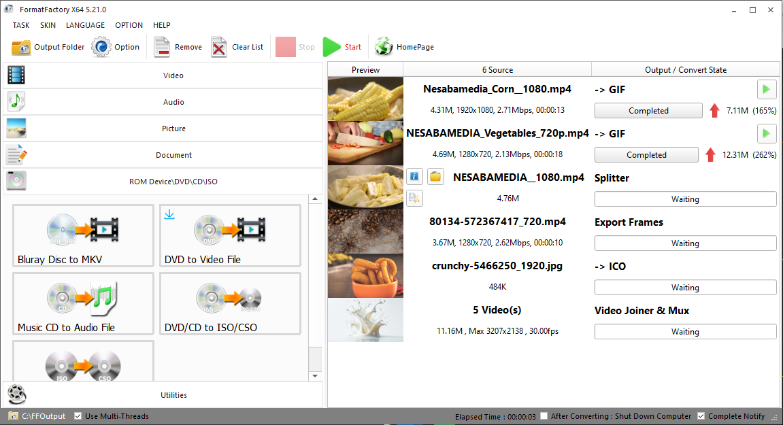Click the Option gear icon
This screenshot has height=425, width=783.
pyautogui.click(x=101, y=48)
